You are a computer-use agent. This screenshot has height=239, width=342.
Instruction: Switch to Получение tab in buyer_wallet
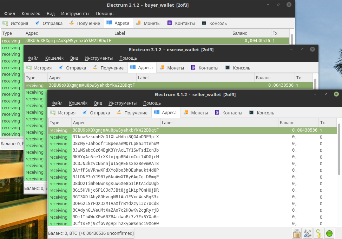pyautogui.click(x=85, y=23)
